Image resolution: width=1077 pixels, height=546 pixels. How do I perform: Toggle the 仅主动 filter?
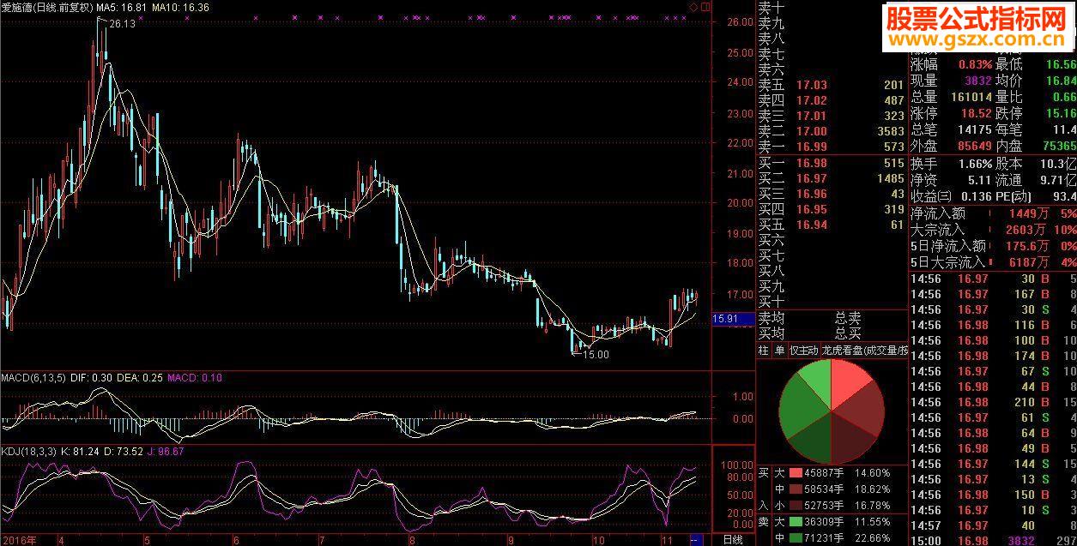pyautogui.click(x=804, y=351)
